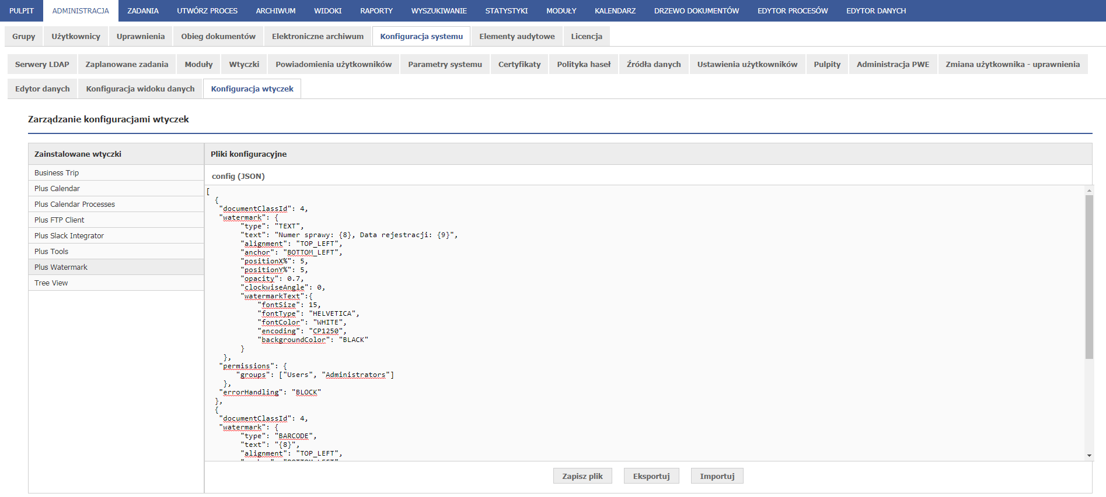Select Plus Slack Integrator plugin

[69, 235]
